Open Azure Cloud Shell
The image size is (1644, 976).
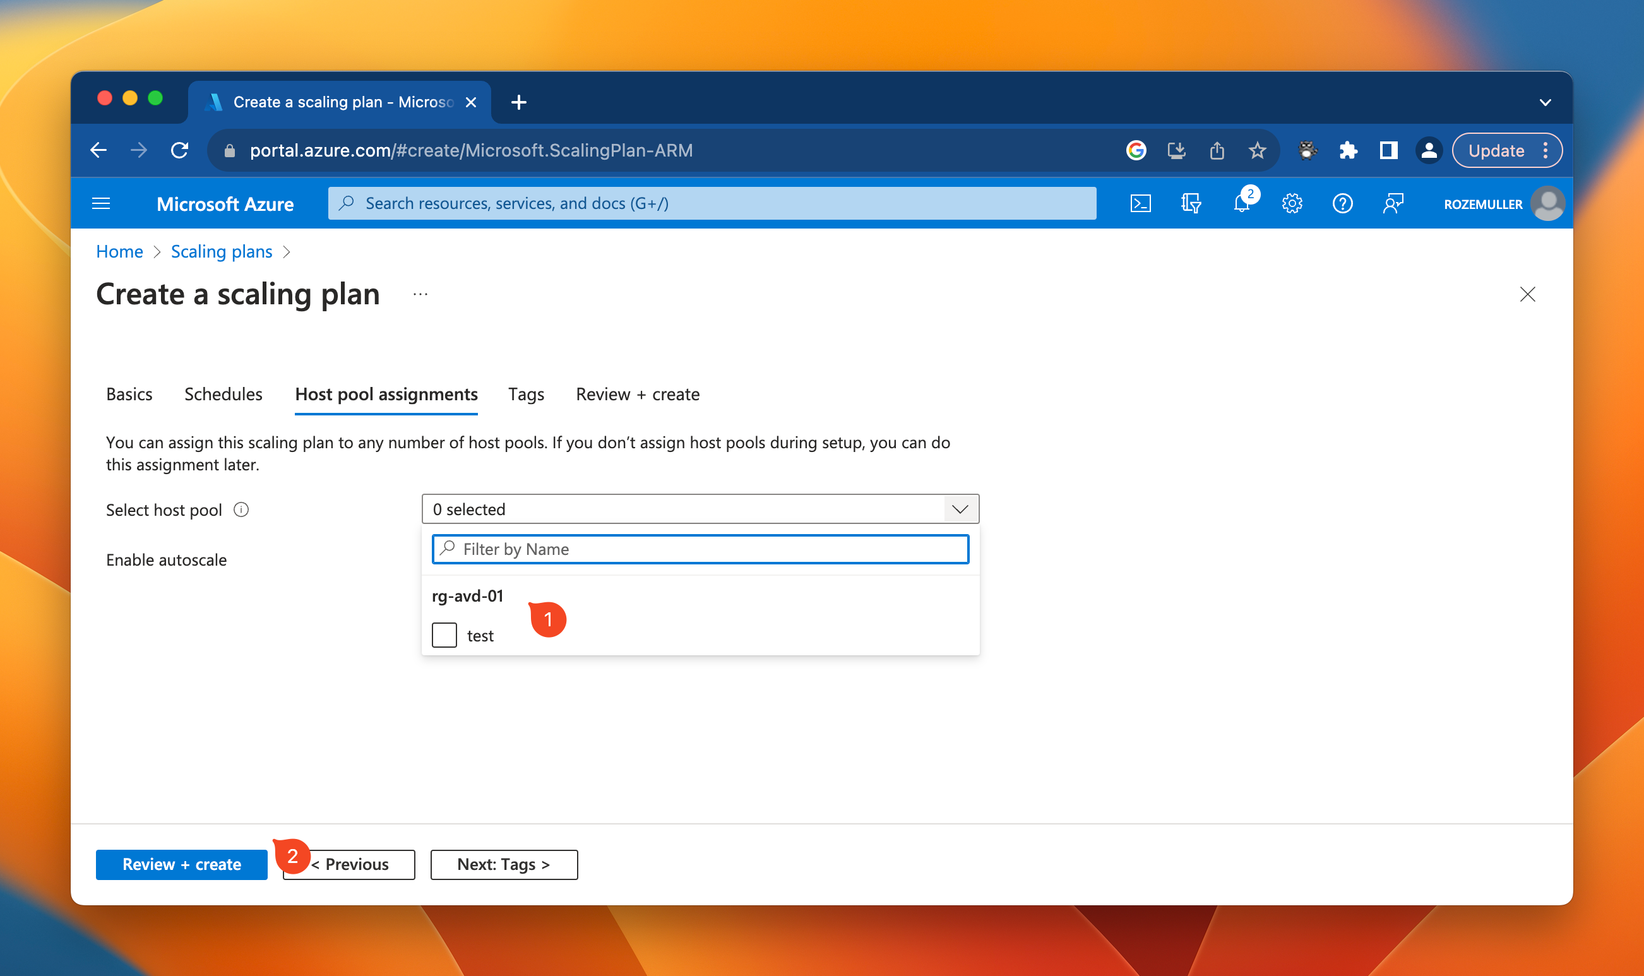[1141, 203]
